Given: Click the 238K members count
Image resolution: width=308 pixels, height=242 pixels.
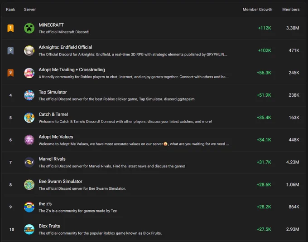Looking at the screenshot, I should [x=294, y=95].
